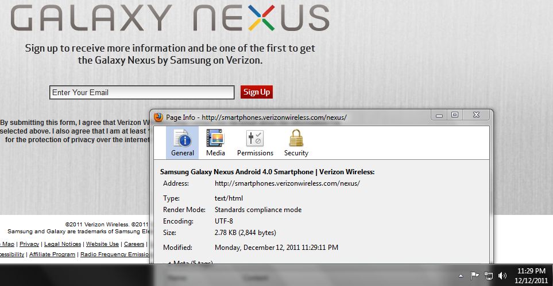
Task: Maximize the Page Info window
Action: [x=455, y=115]
